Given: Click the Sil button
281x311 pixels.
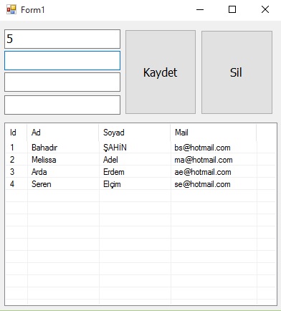Looking at the screenshot, I should tap(237, 72).
